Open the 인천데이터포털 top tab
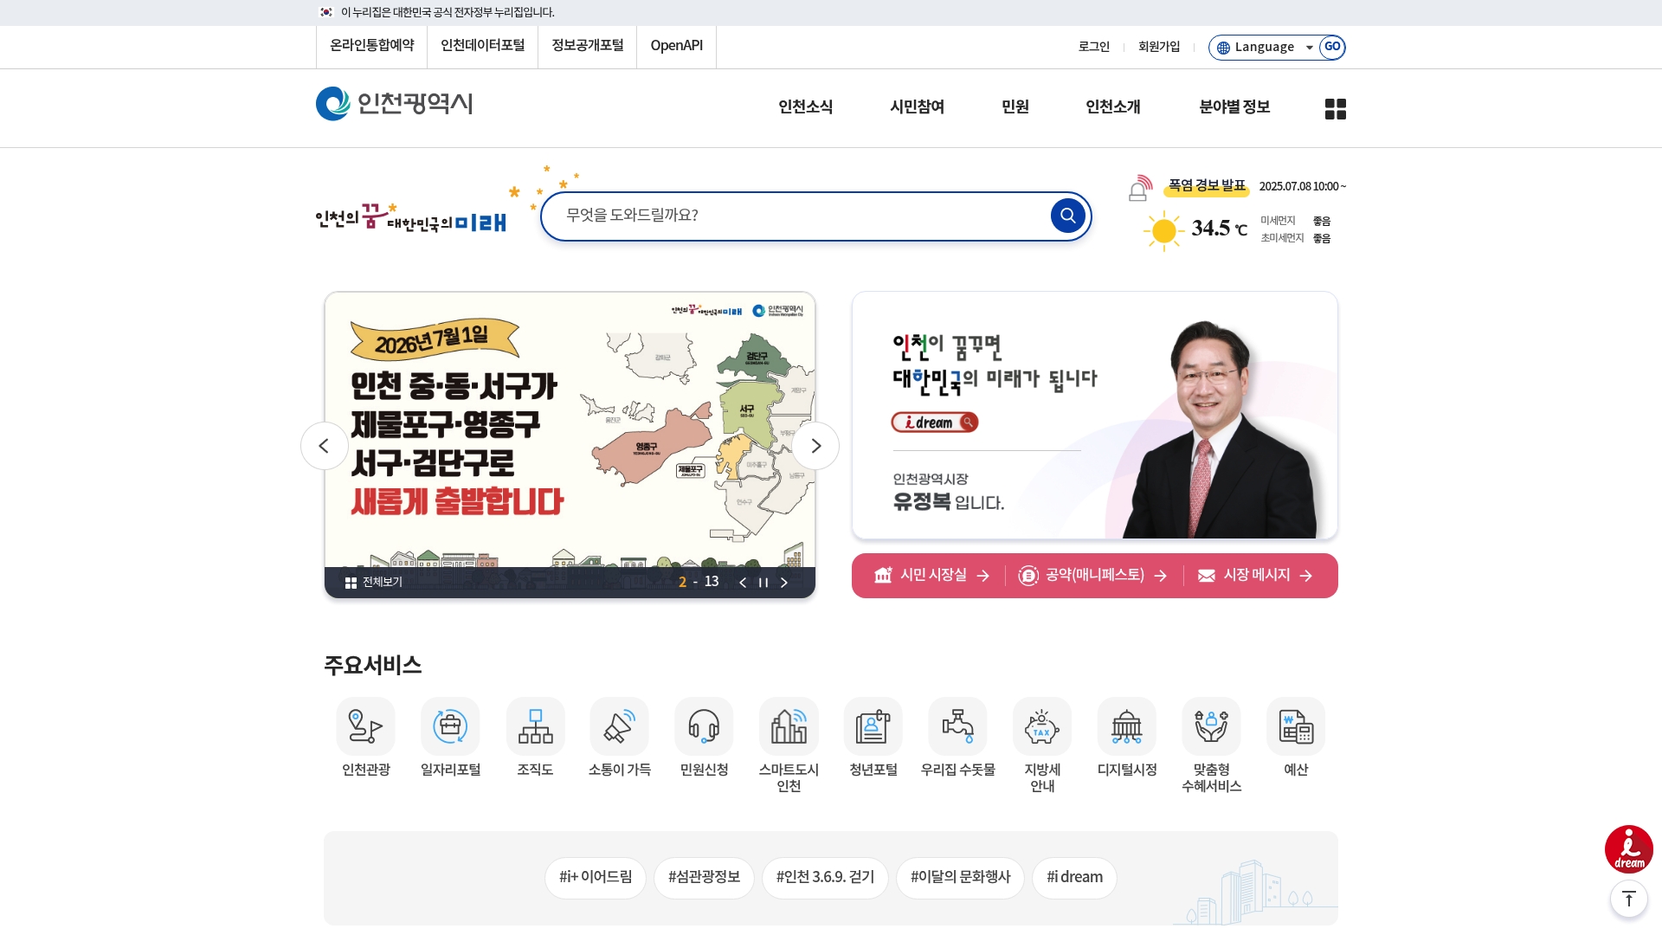 pos(482,46)
